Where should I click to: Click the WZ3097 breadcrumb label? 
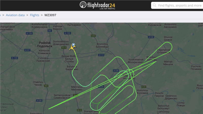50,15
